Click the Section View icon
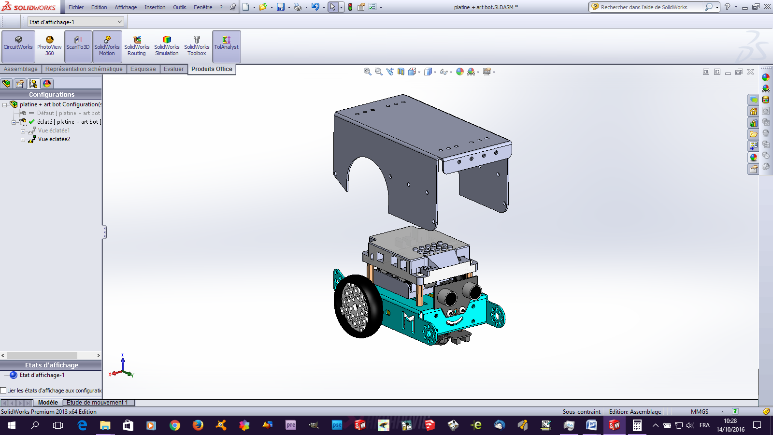773x435 pixels. [x=401, y=72]
